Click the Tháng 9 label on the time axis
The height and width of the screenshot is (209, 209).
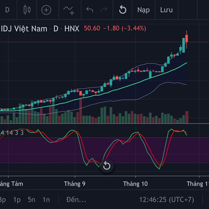75,184
